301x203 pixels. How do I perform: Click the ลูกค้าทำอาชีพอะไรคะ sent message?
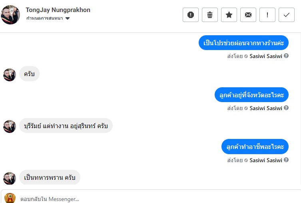tap(255, 147)
